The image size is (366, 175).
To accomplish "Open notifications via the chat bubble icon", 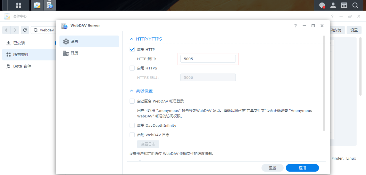I will pos(322,5).
